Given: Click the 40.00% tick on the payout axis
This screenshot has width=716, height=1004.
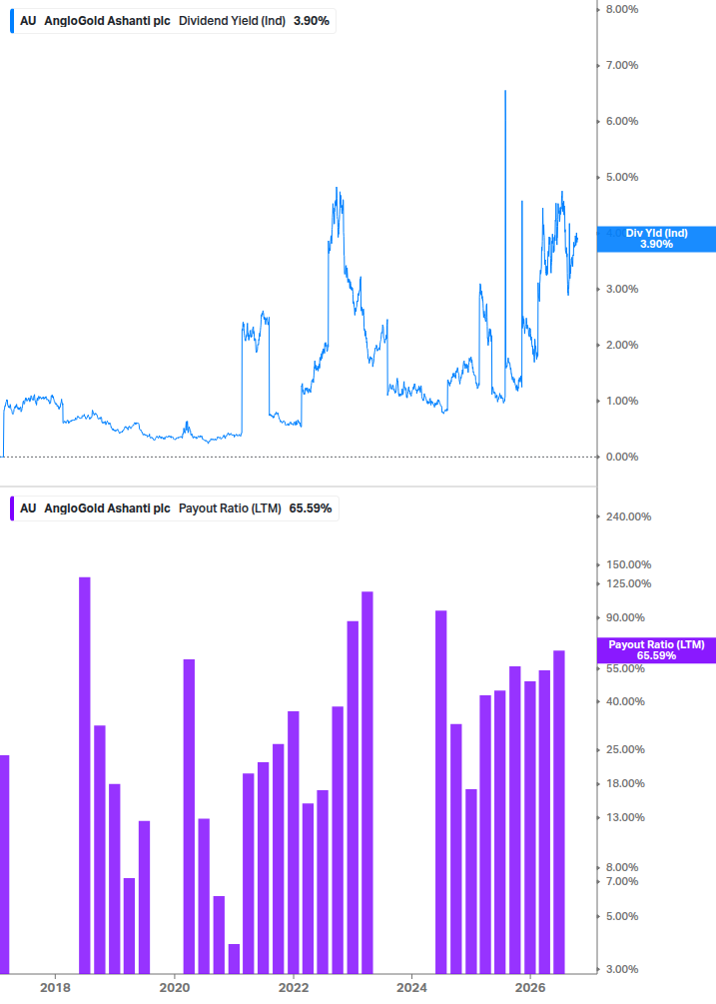Looking at the screenshot, I should (625, 701).
